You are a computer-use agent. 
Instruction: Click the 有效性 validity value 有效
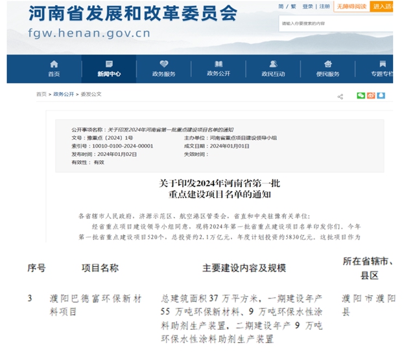coord(99,163)
